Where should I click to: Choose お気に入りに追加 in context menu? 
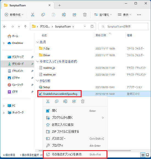[75, 125]
